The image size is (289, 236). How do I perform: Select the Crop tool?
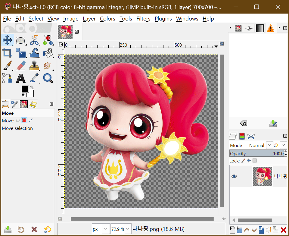7,53
